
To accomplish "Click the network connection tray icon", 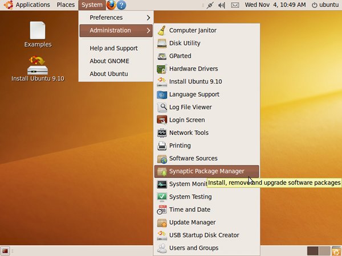I will (x=210, y=5).
